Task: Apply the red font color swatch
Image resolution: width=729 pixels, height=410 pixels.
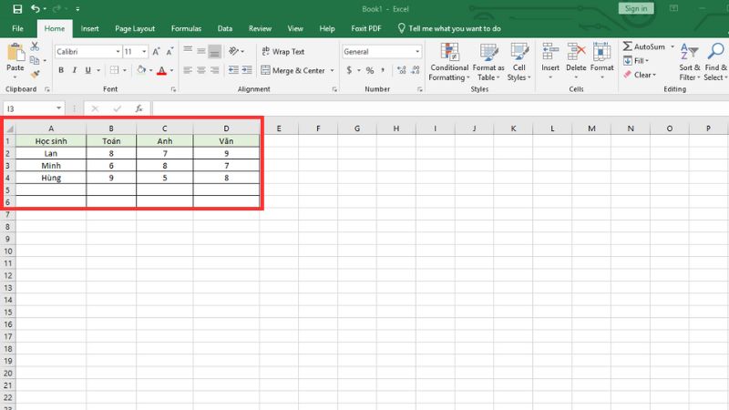Action: coord(160,70)
